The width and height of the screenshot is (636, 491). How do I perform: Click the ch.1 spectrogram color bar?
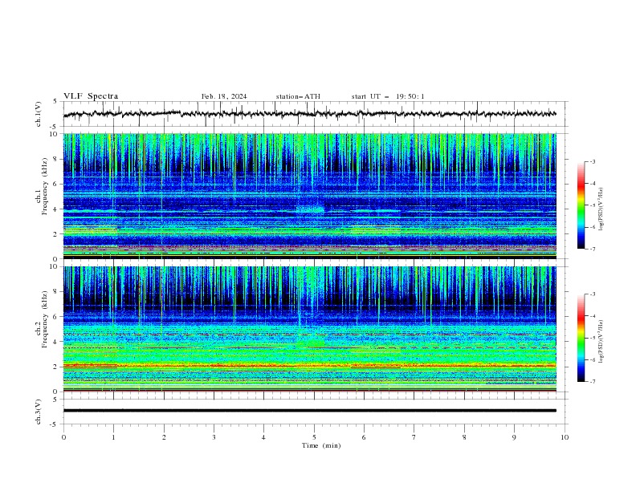click(x=581, y=205)
